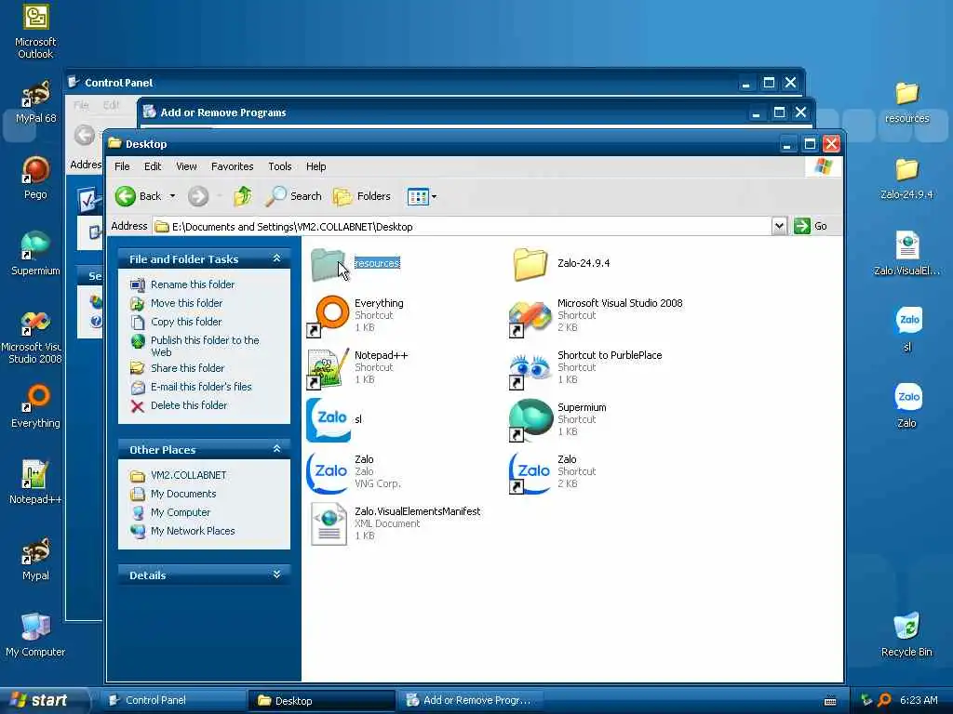This screenshot has height=714, width=953.
Task: Open the View menu
Action: 186,166
